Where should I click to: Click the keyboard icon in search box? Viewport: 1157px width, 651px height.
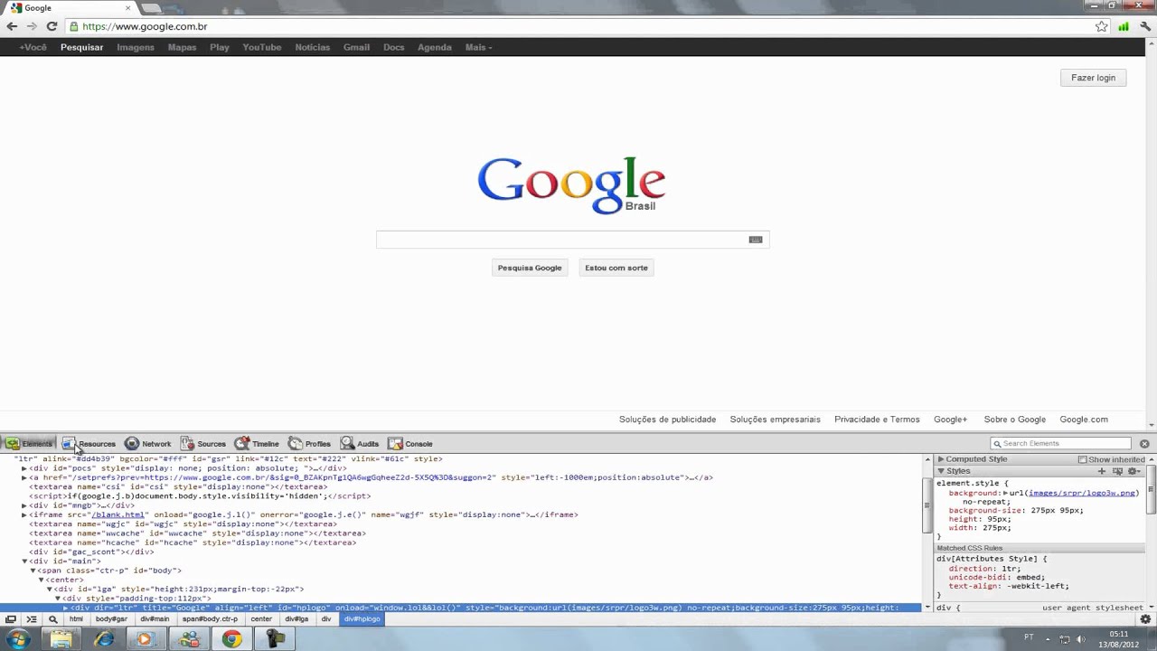(756, 240)
